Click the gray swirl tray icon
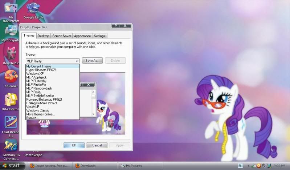 [264, 166]
